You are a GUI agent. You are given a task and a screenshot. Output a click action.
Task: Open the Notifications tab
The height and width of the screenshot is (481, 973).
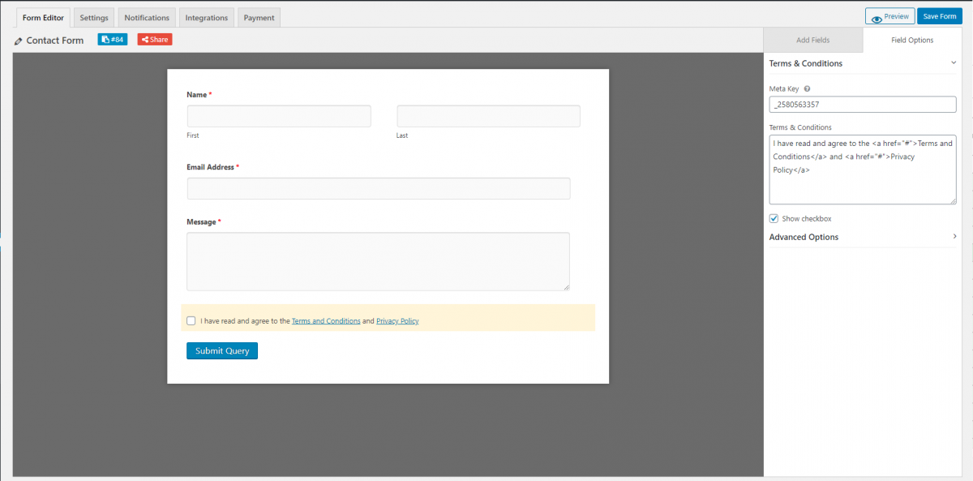click(147, 18)
